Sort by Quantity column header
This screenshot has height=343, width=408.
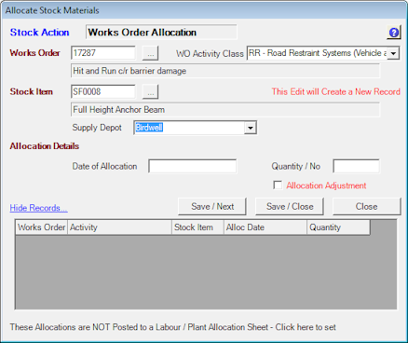(338, 227)
